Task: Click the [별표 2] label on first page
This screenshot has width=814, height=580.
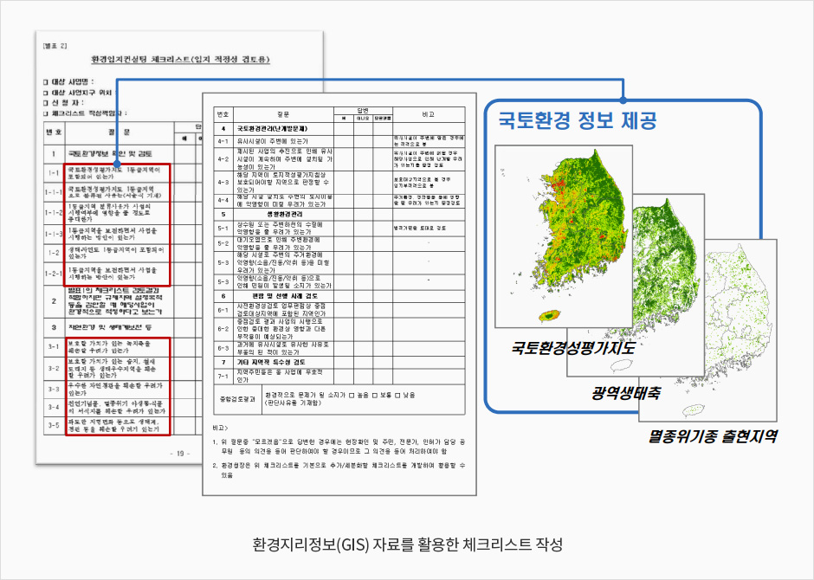Action: click(55, 46)
